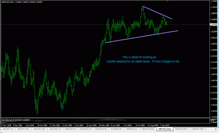This screenshot has height=133, width=219.
Task: Select the upper descending purple trendline
Action: (157, 13)
